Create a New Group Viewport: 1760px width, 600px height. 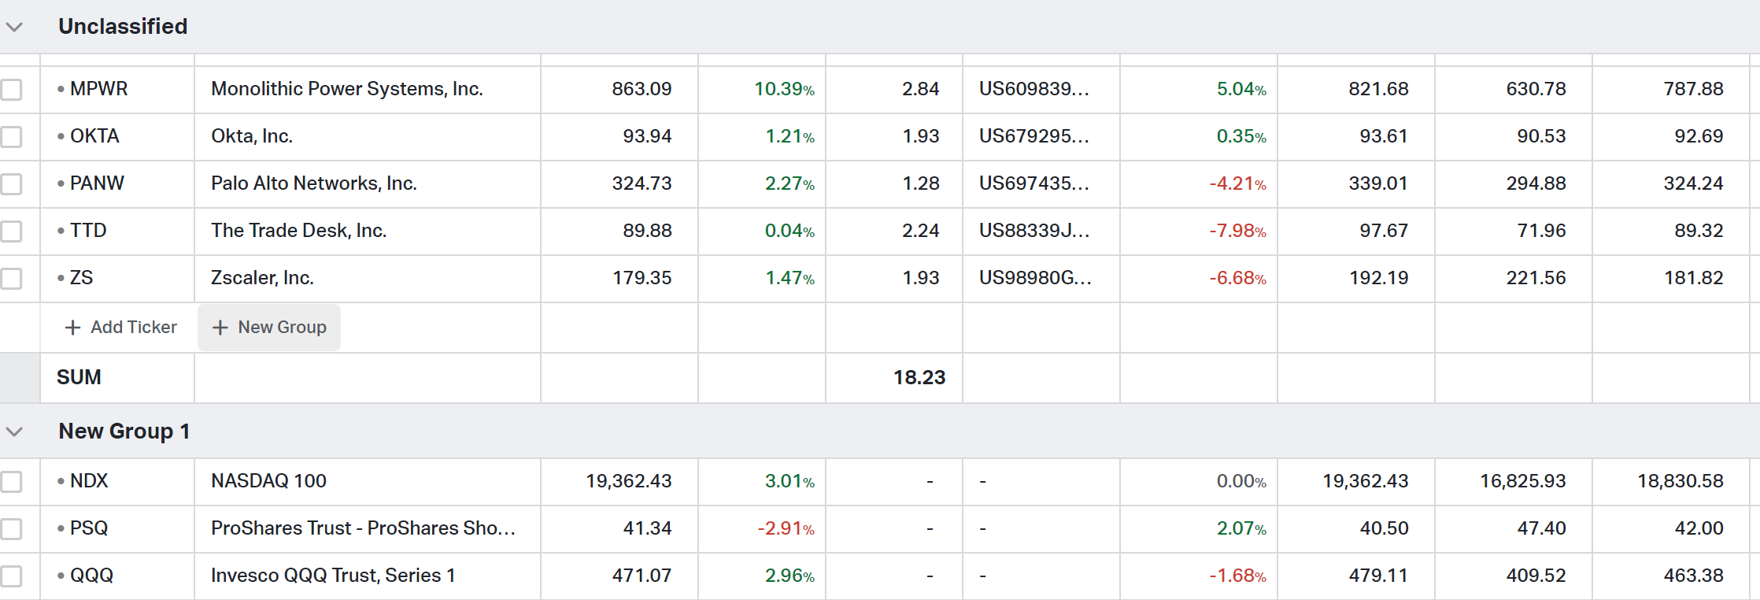coord(269,327)
